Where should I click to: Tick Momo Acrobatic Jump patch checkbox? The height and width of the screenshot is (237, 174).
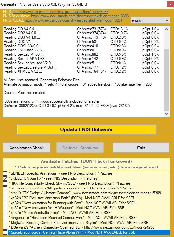5,213
